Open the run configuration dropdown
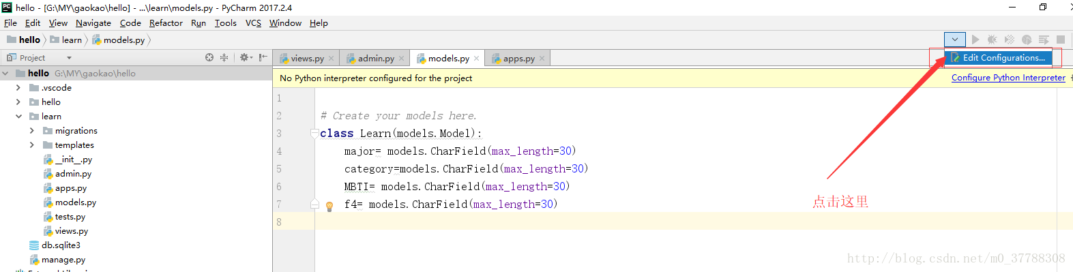Image resolution: width=1073 pixels, height=272 pixels. pos(955,40)
